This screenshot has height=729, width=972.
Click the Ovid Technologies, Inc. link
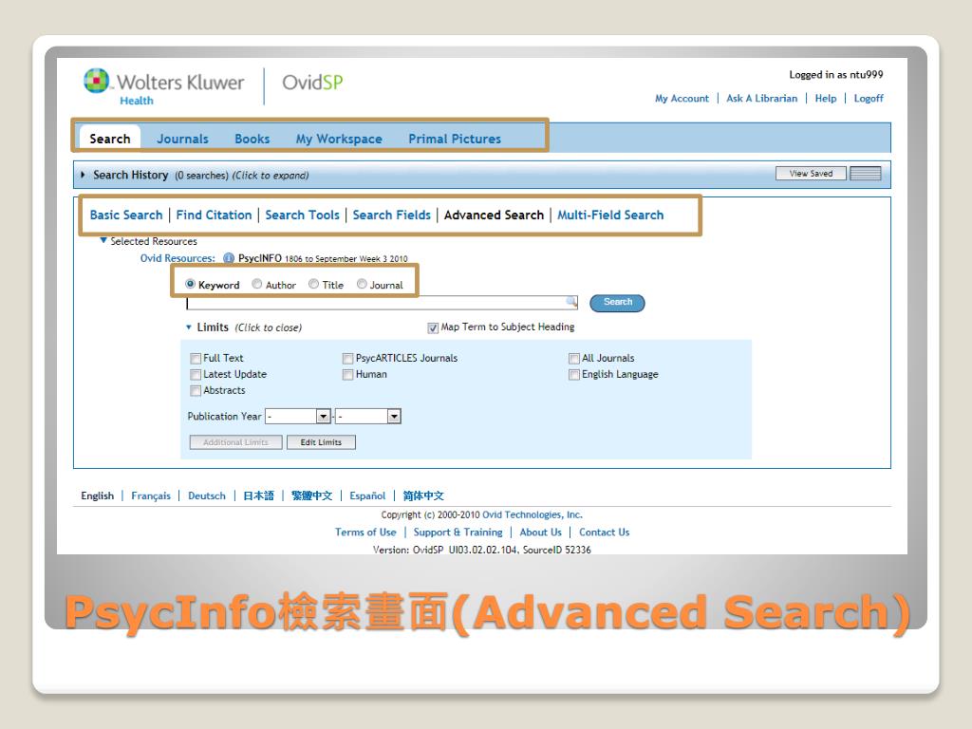pyautogui.click(x=532, y=514)
